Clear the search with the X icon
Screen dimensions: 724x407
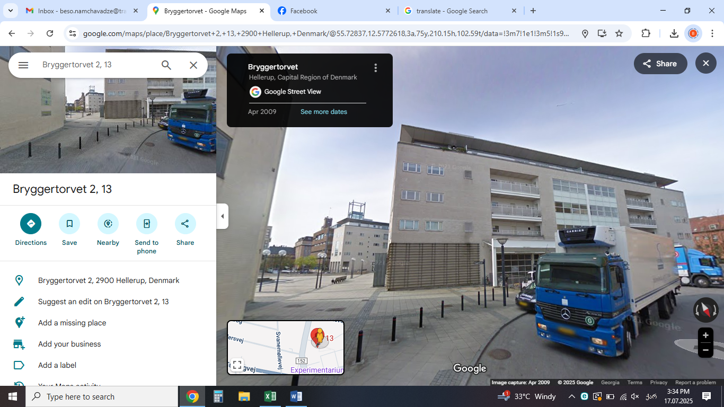click(x=193, y=65)
